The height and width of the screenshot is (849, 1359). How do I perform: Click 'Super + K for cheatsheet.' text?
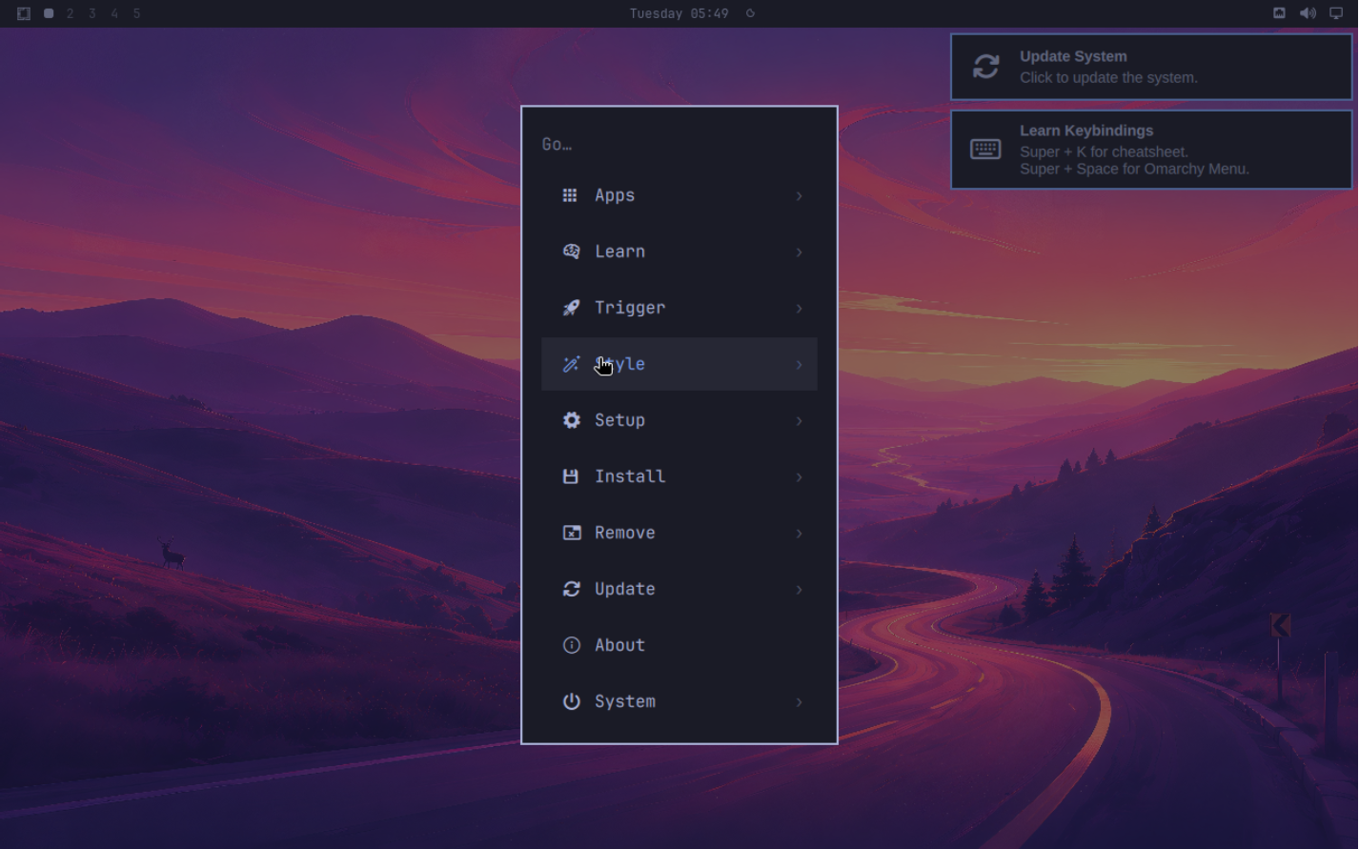(1104, 152)
